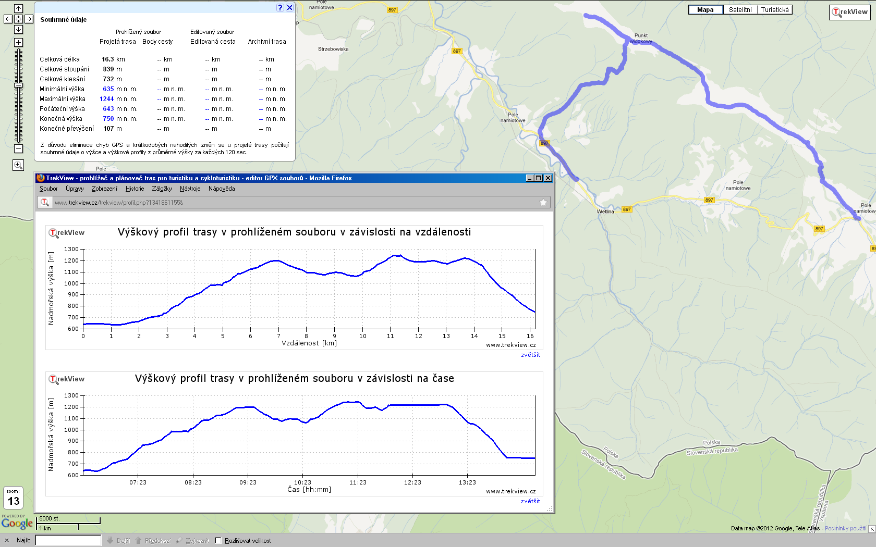Switch map to Turistická view

click(x=775, y=10)
